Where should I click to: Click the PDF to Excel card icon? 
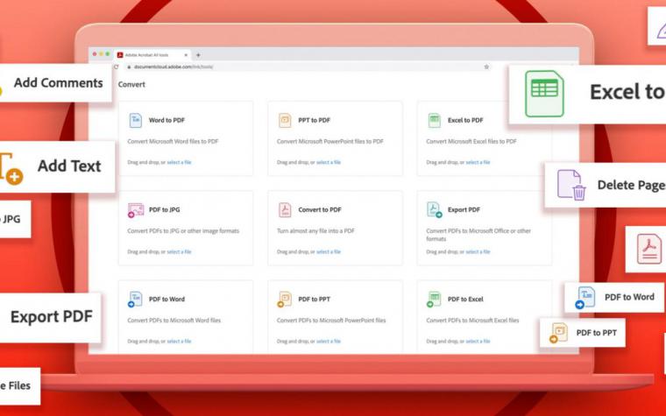point(434,300)
